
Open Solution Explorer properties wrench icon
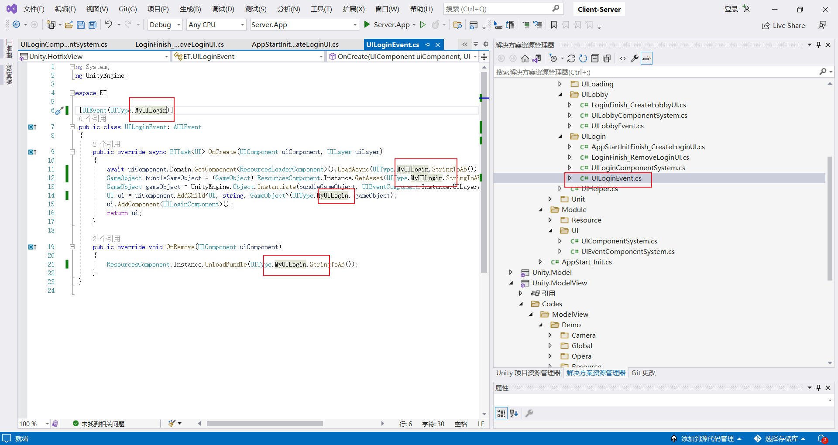click(635, 58)
